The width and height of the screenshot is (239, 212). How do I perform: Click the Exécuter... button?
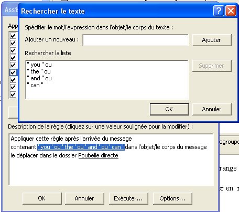point(128,198)
